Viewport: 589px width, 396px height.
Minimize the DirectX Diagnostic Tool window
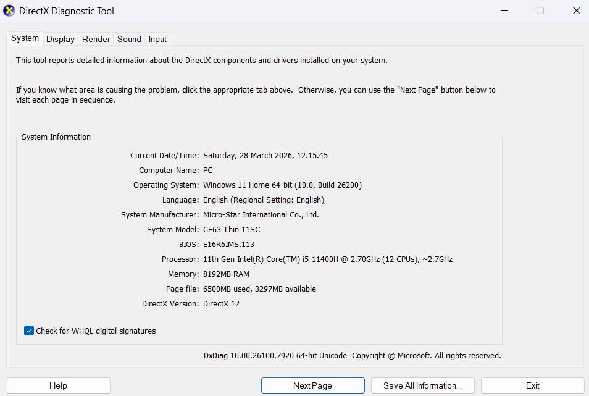click(x=504, y=11)
